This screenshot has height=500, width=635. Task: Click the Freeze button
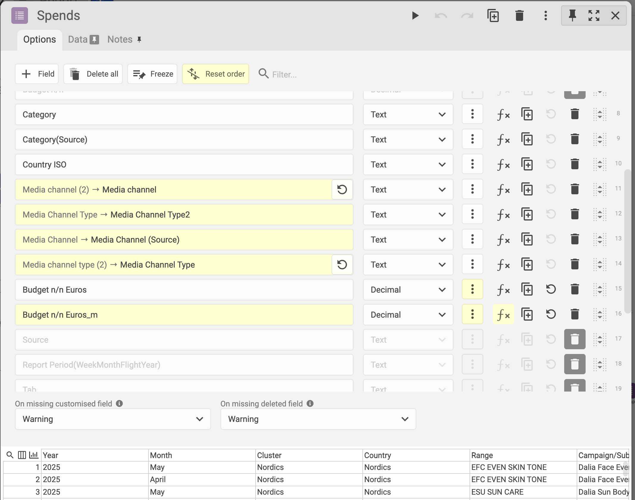point(152,74)
